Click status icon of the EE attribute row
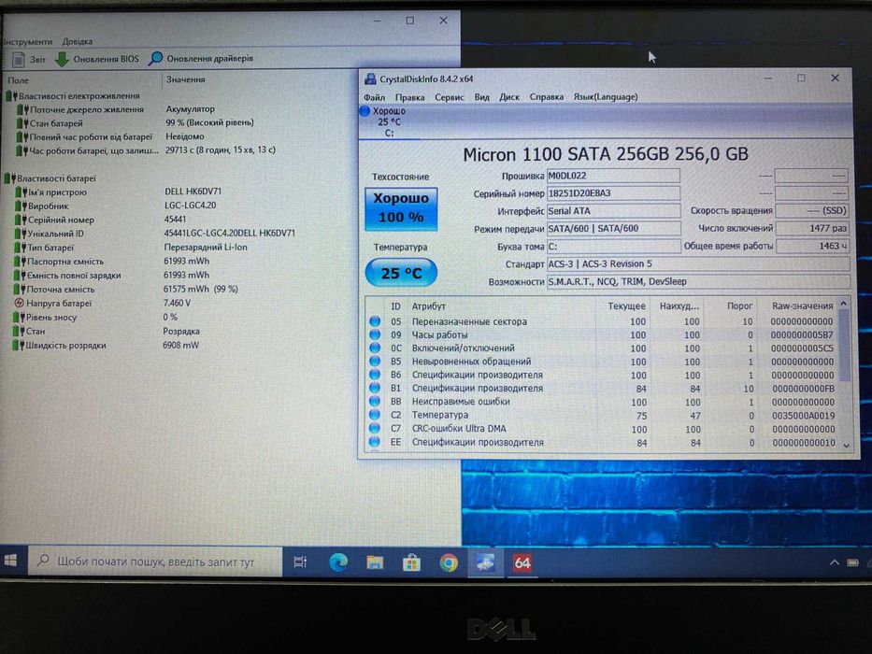Image resolution: width=872 pixels, height=654 pixels. click(x=375, y=442)
